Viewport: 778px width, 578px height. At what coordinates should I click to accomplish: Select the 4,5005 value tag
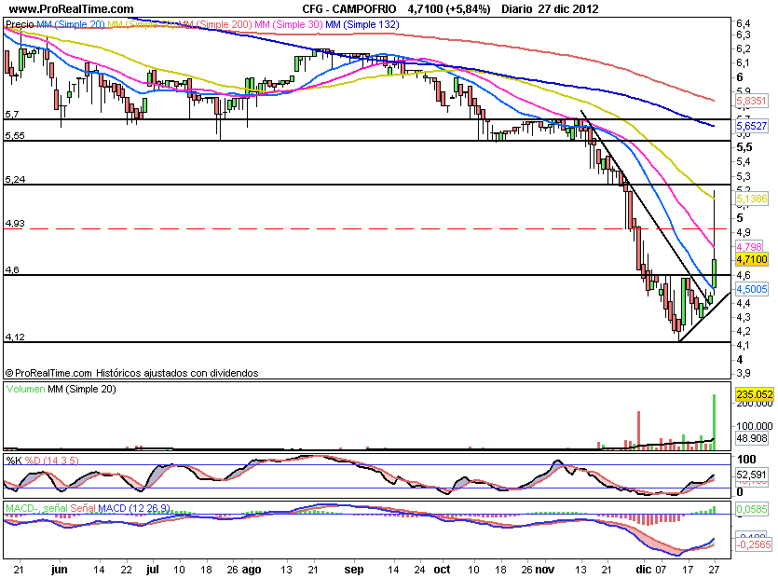point(750,290)
